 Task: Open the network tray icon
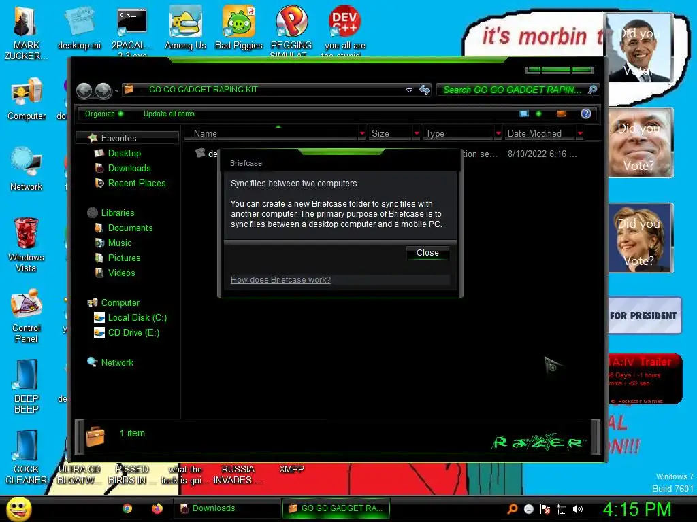pos(562,509)
